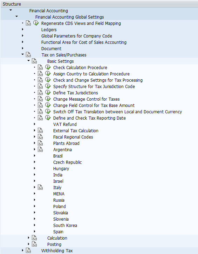
Task: Expand Global Parameters for Company Code
Action: [x=23, y=36]
